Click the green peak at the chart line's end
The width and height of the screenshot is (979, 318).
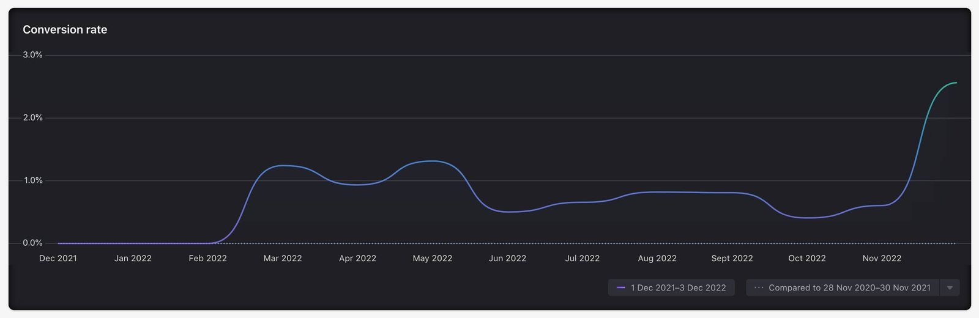(955, 83)
